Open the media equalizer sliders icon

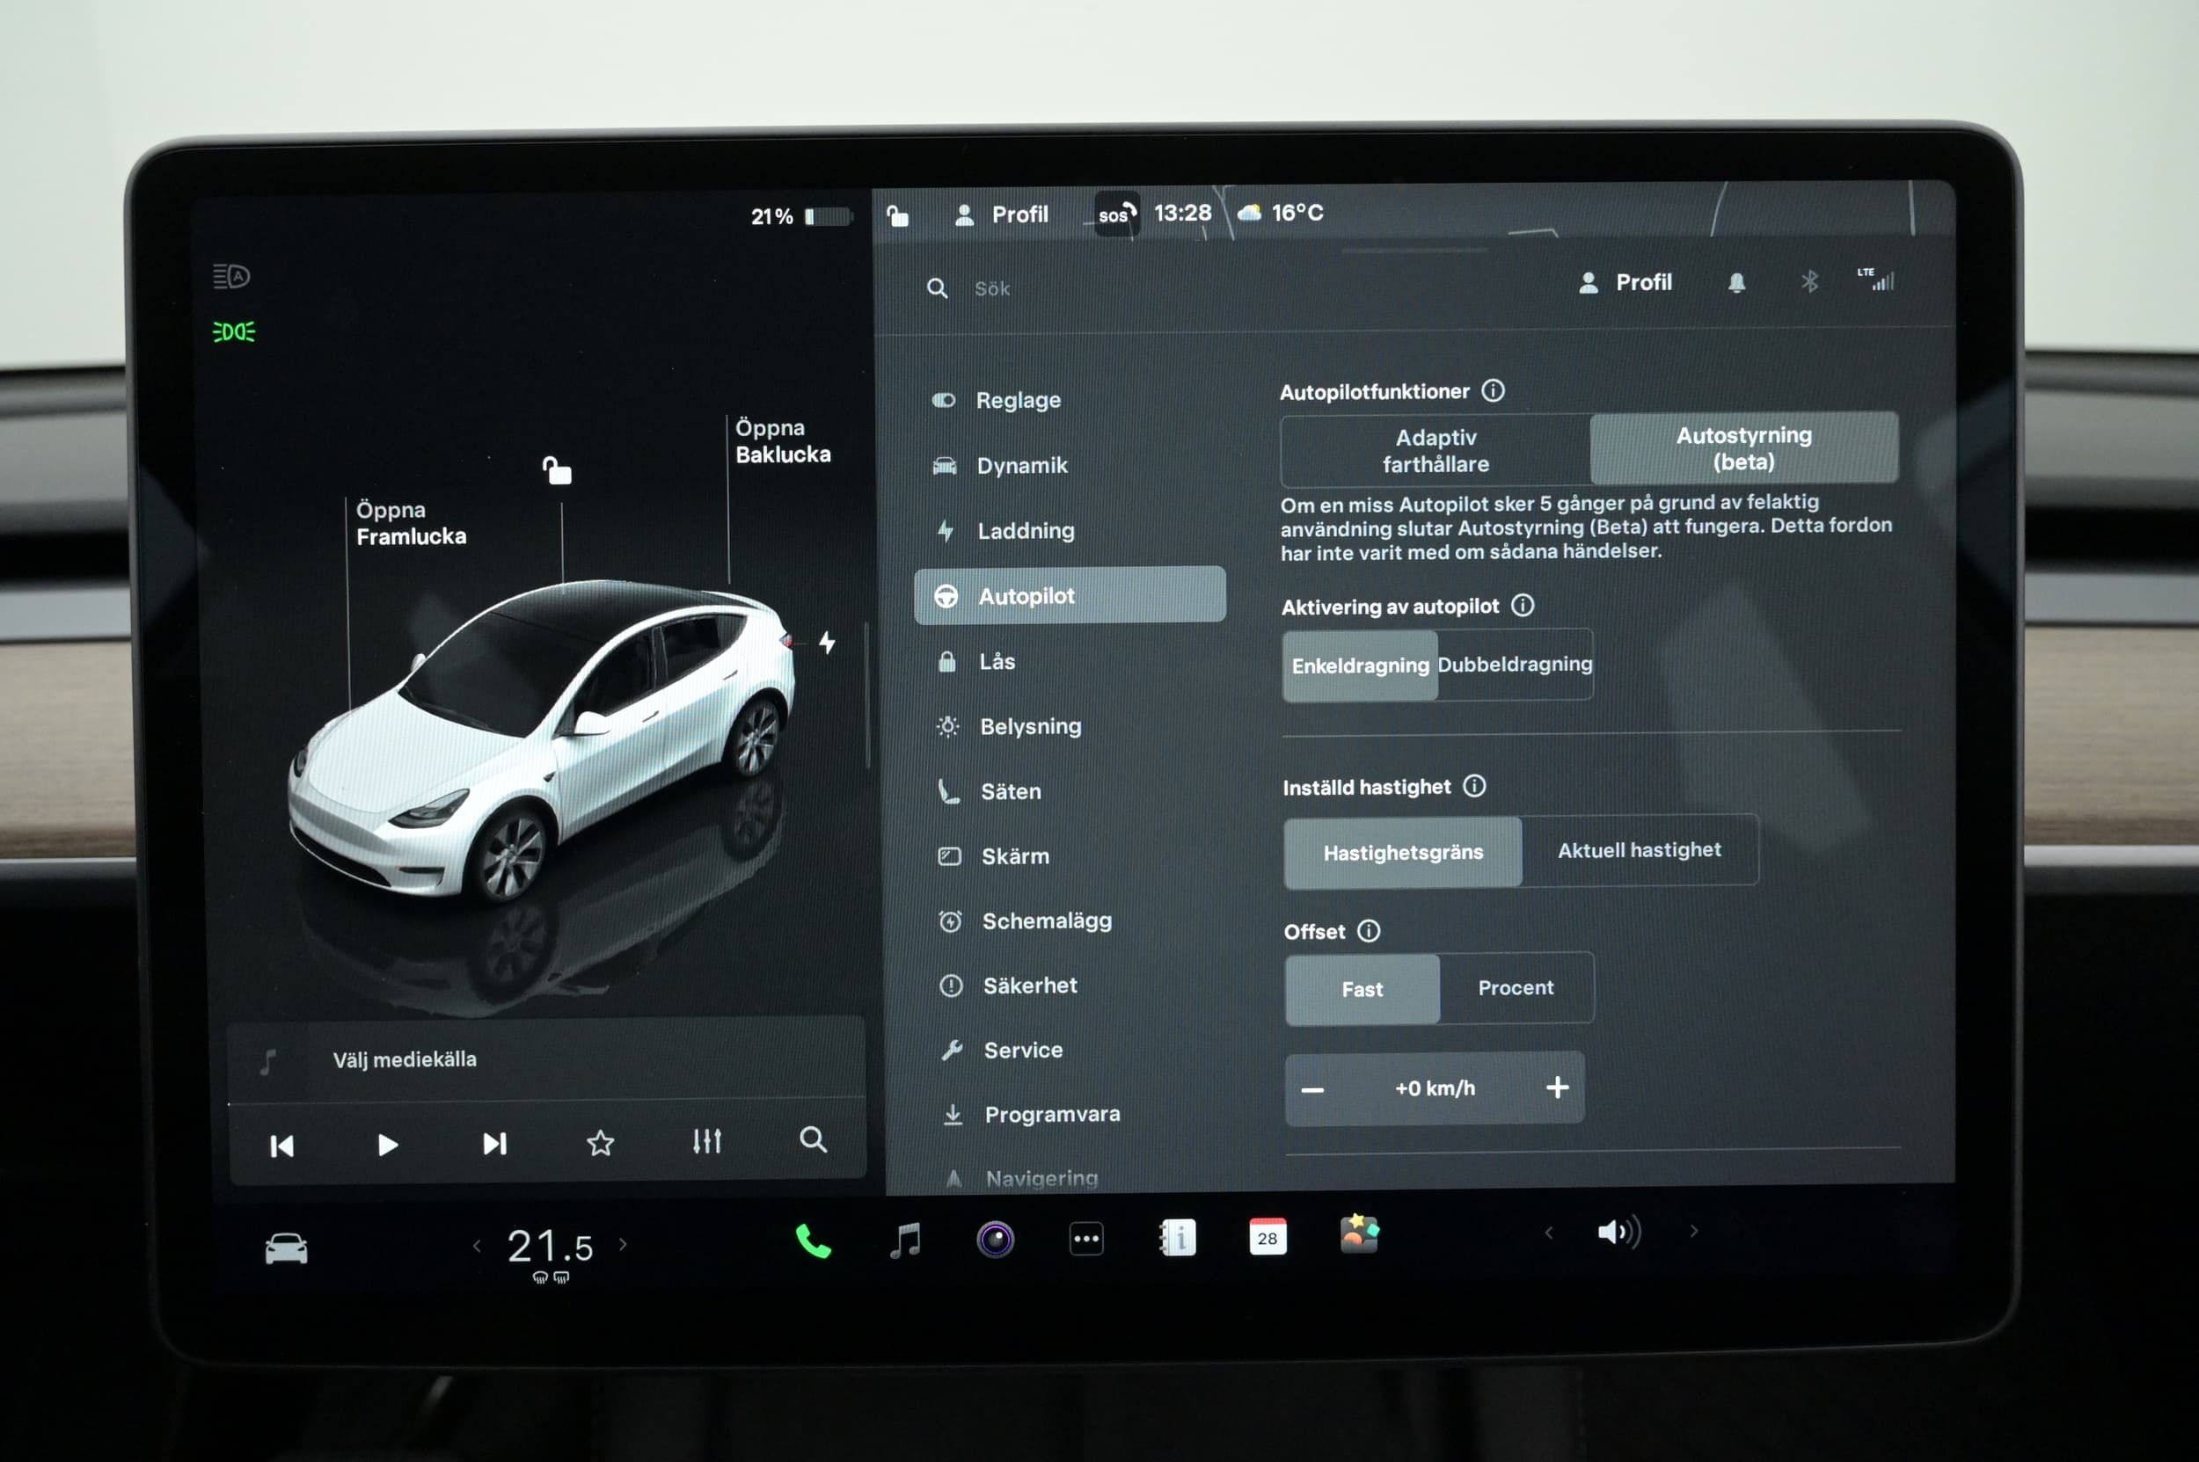706,1141
